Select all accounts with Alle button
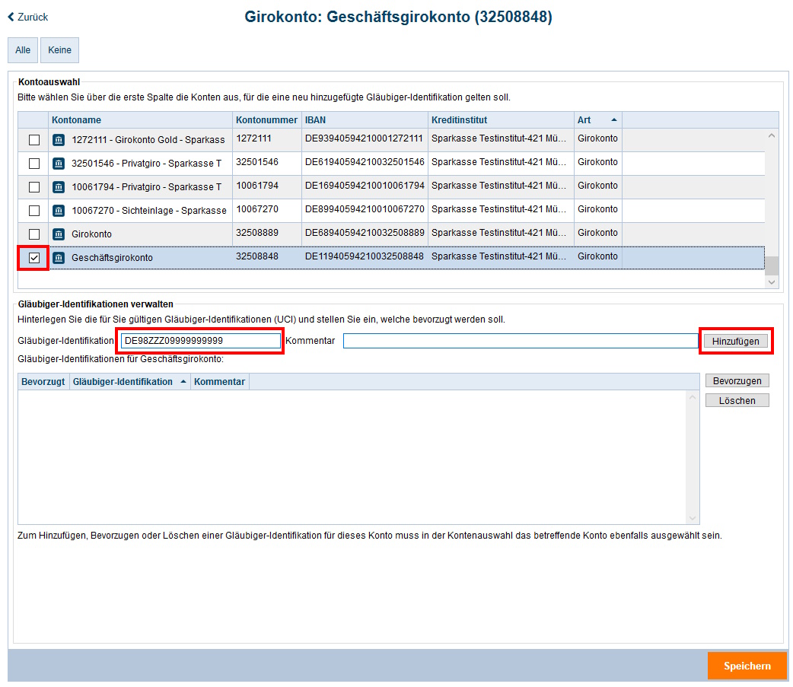Screen dimensions: 793x687 tap(23, 50)
